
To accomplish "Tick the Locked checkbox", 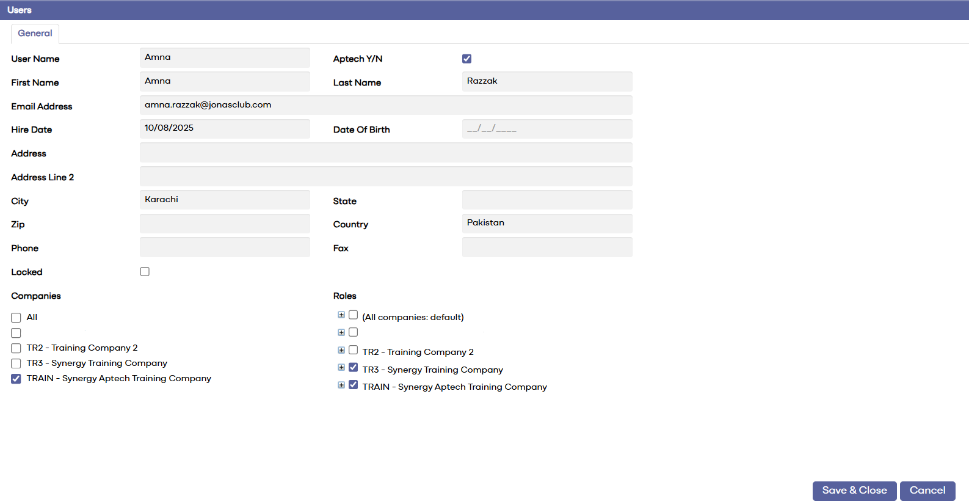I will [145, 272].
